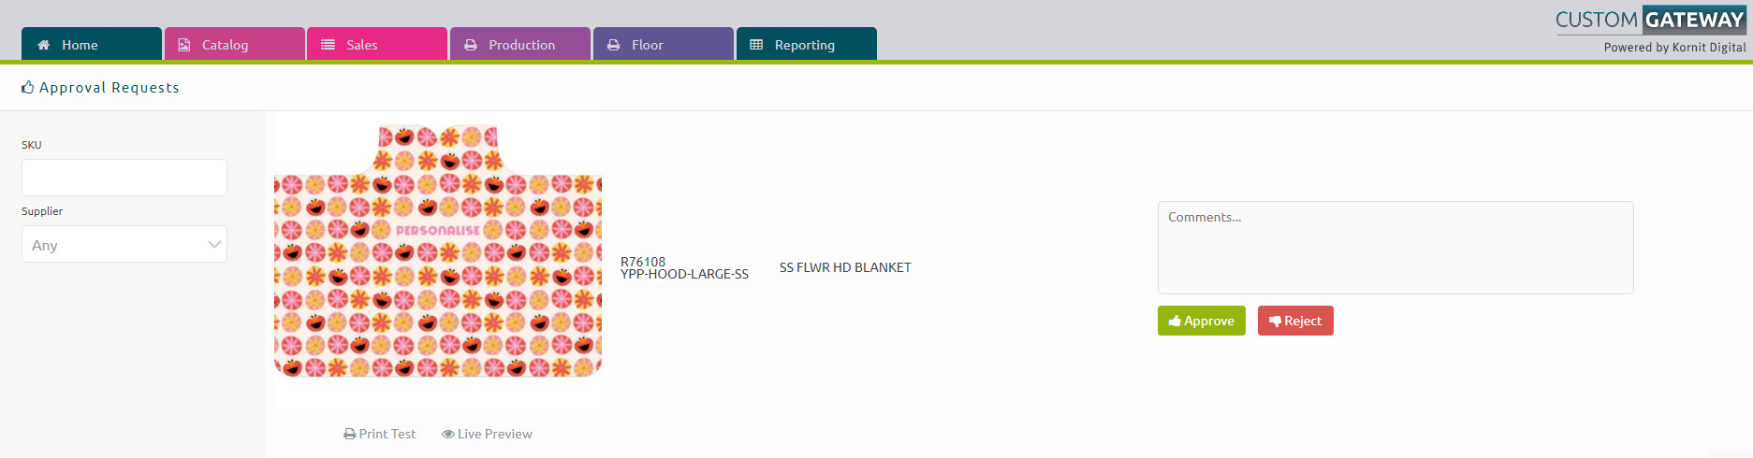Open the Home tab
The image size is (1753, 458).
(92, 44)
